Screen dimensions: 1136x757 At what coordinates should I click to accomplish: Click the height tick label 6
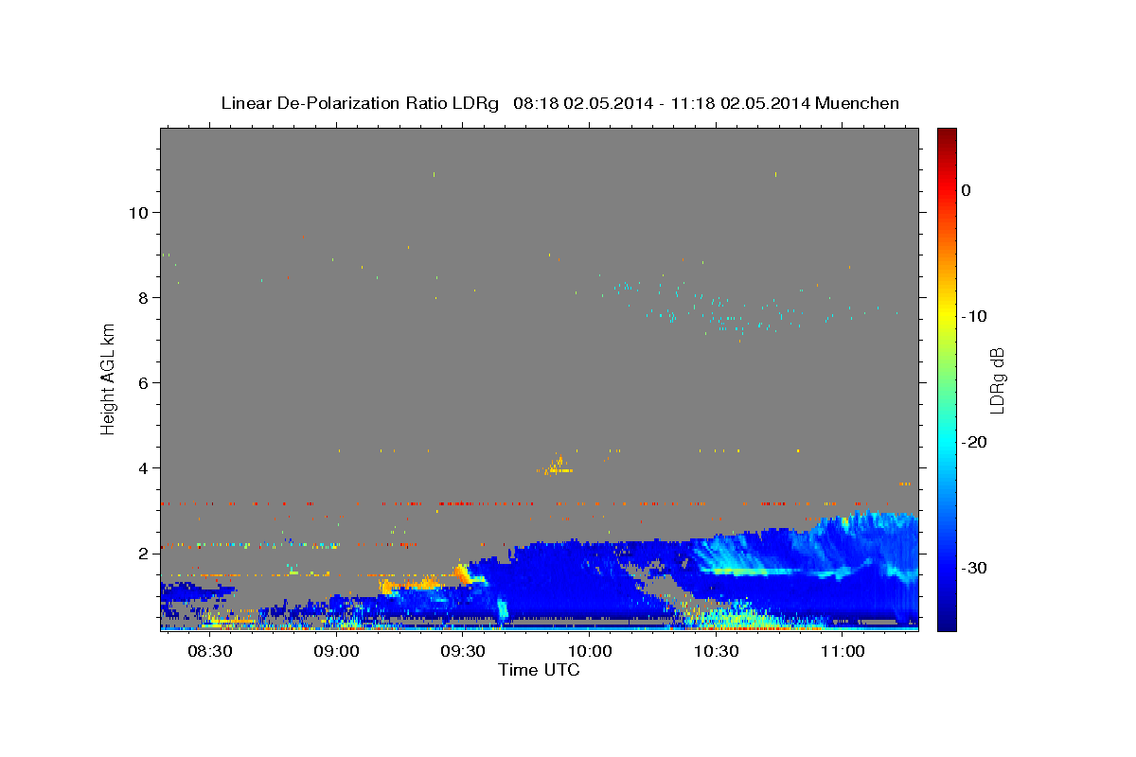tap(143, 383)
